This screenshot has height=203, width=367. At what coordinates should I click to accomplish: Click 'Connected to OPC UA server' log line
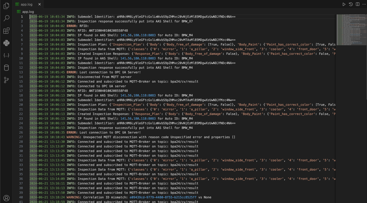[102, 86]
